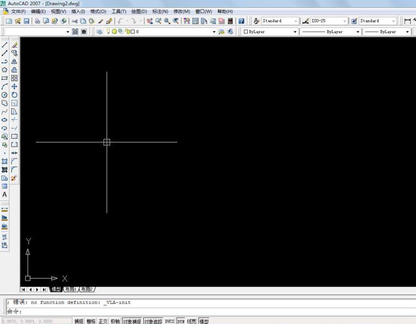Open the ISO-25 dimension style dropdown

pos(344,21)
